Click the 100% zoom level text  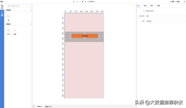point(92,2)
